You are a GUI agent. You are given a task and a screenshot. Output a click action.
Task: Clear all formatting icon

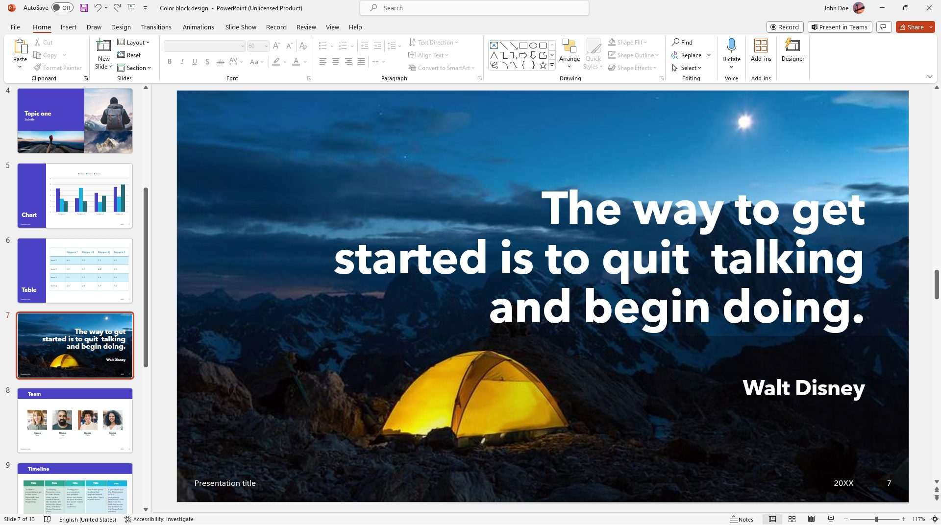pos(303,46)
